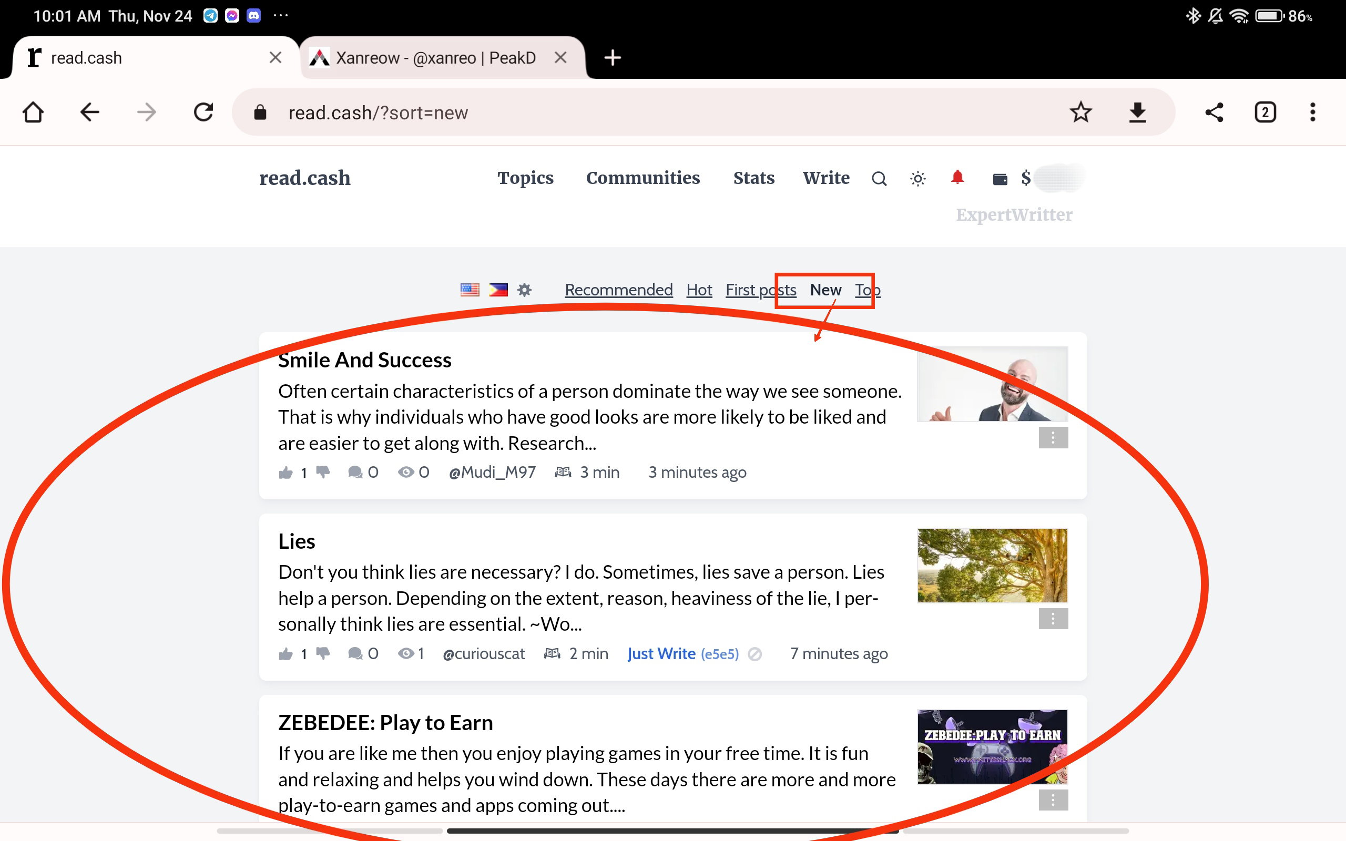Sort feed by Top
Image resolution: width=1346 pixels, height=841 pixels.
[x=868, y=290]
